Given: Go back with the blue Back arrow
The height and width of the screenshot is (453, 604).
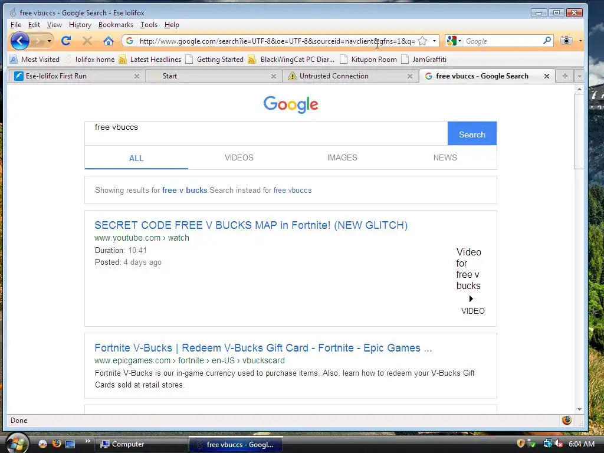Looking at the screenshot, I should pos(19,41).
